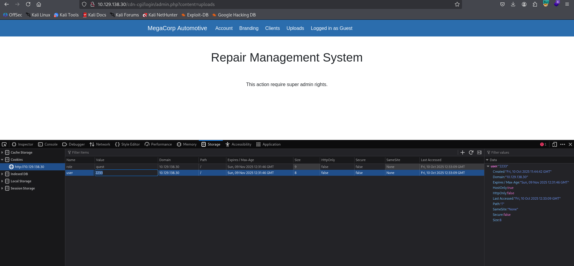Viewport: 574px width, 266px height.
Task: Bookmark this page with star icon
Action: 457,4
